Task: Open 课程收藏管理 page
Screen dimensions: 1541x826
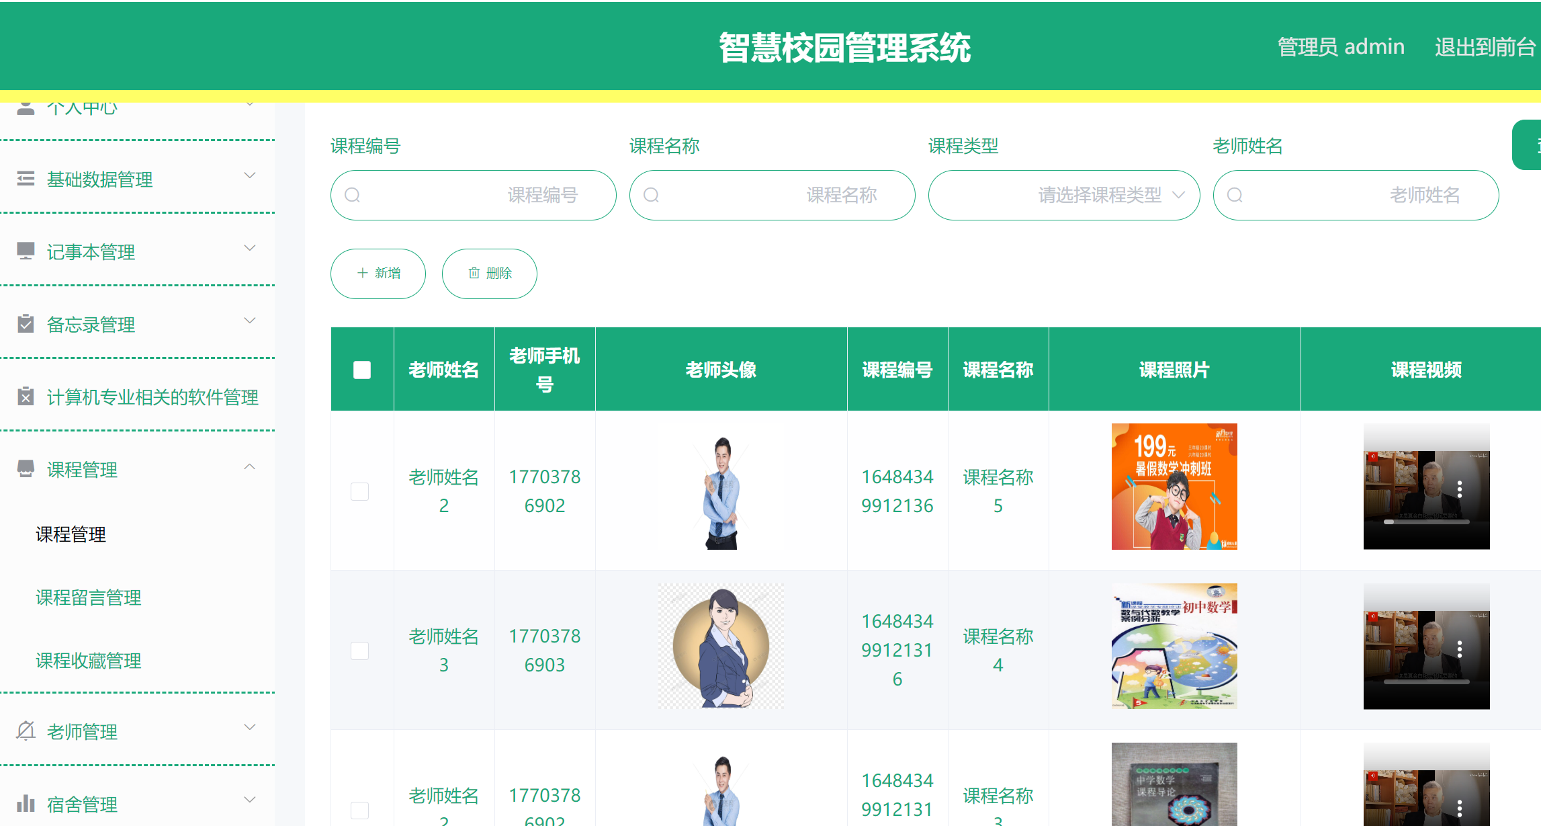Action: [87, 661]
